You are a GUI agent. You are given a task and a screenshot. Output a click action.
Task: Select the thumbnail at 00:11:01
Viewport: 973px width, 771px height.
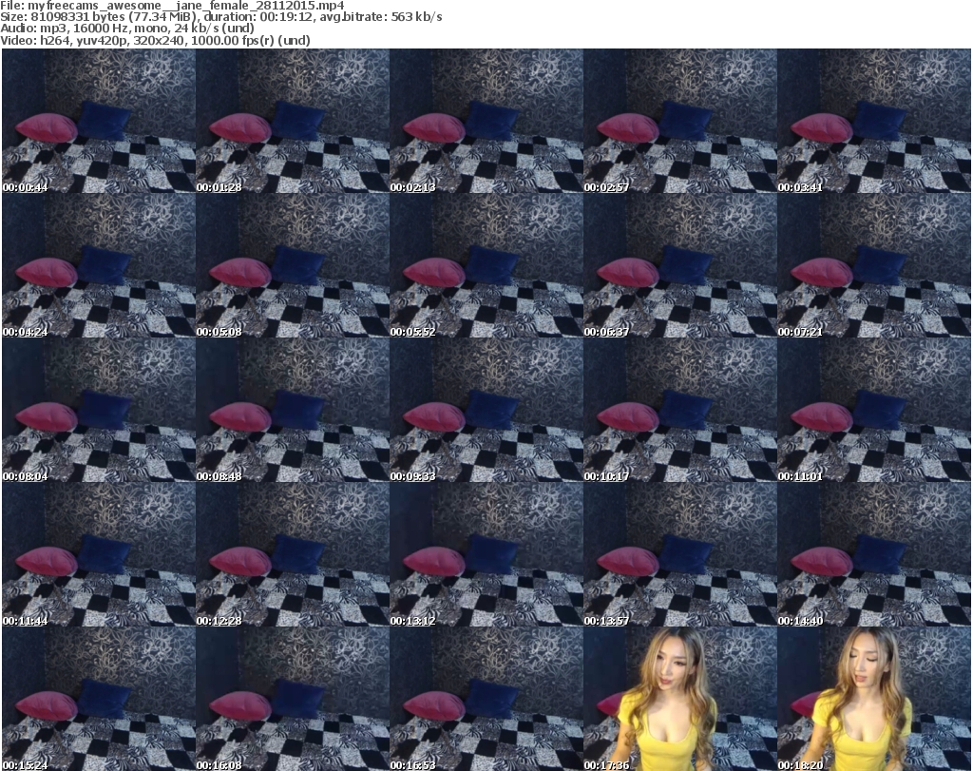(874, 411)
